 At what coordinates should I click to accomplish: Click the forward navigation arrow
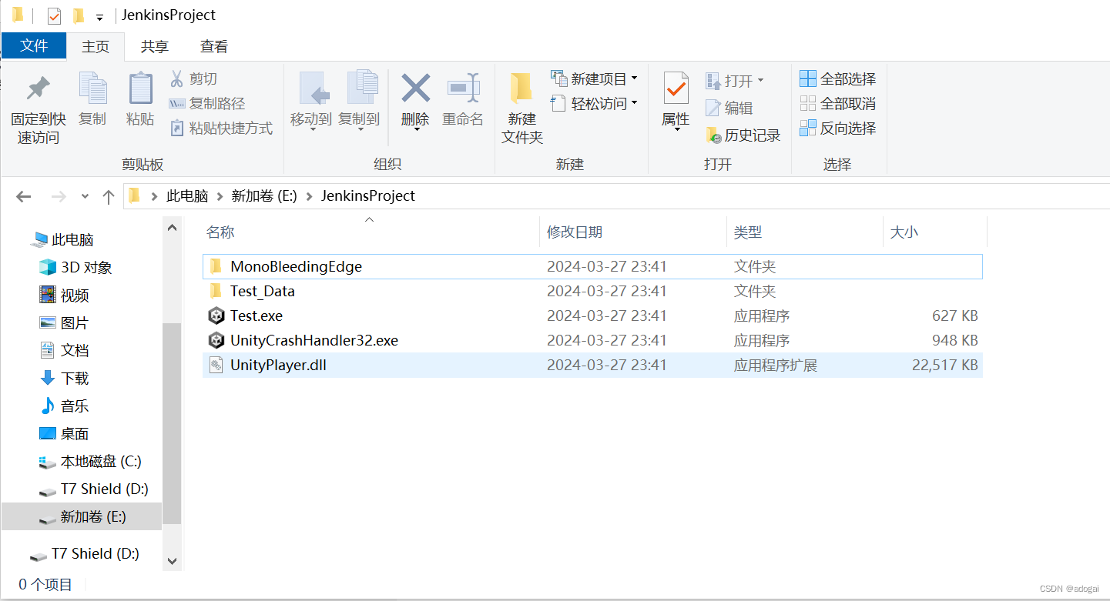(59, 196)
